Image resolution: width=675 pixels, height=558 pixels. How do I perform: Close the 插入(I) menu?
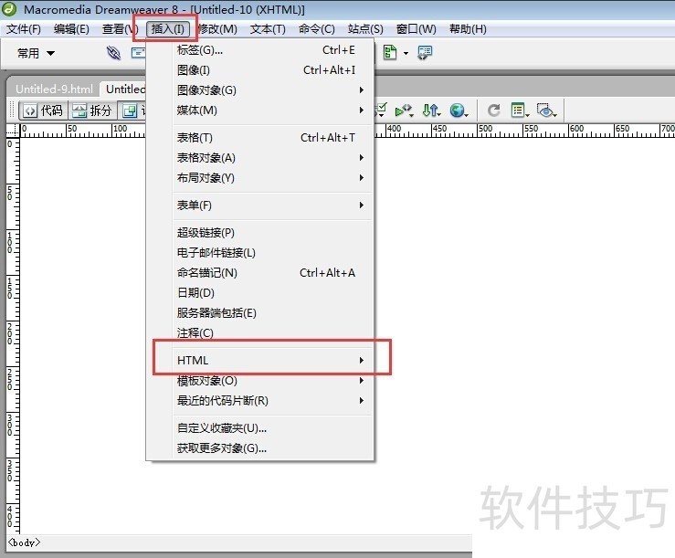(x=168, y=29)
